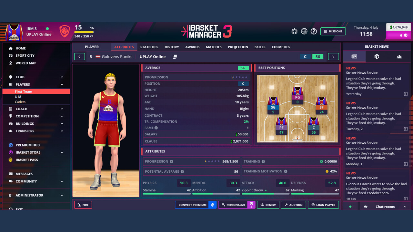The width and height of the screenshot is (413, 232).
Task: Start an Auction for the player
Action: pos(293,204)
